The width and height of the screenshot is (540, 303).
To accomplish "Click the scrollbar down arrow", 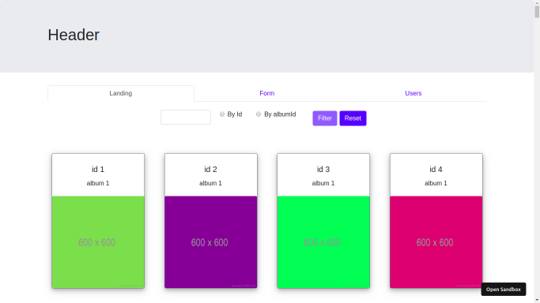I will 537,301.
